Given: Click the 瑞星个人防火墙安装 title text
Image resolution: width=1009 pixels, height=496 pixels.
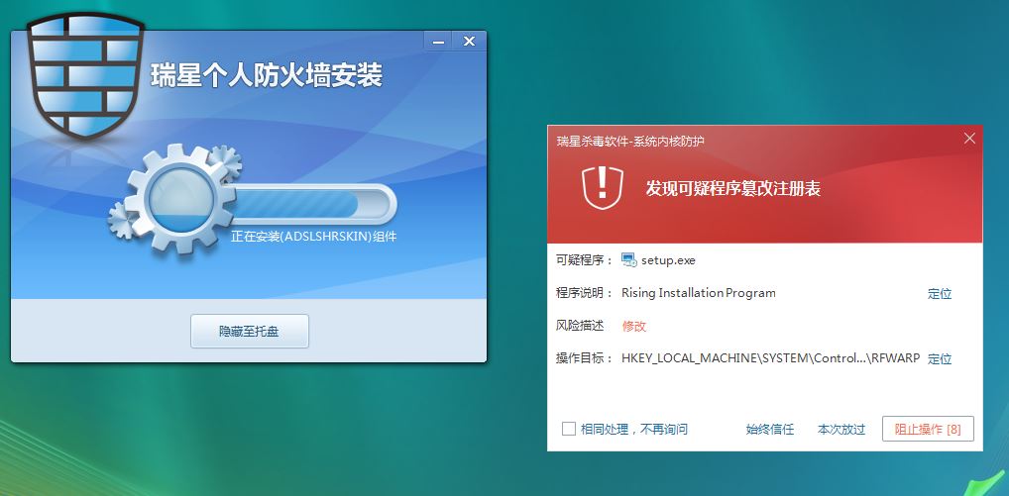Looking at the screenshot, I should 267,75.
